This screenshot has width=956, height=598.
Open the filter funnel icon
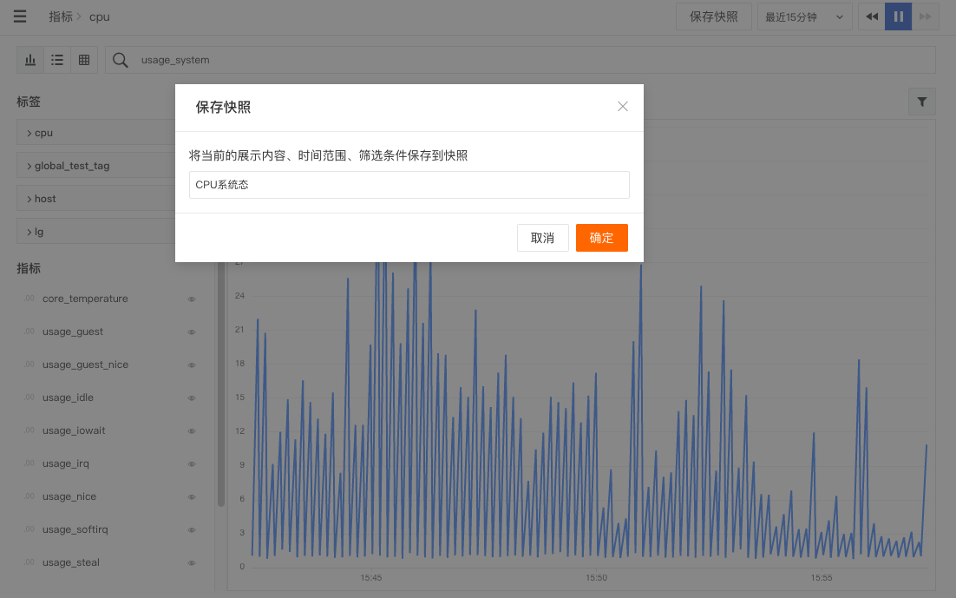(922, 102)
